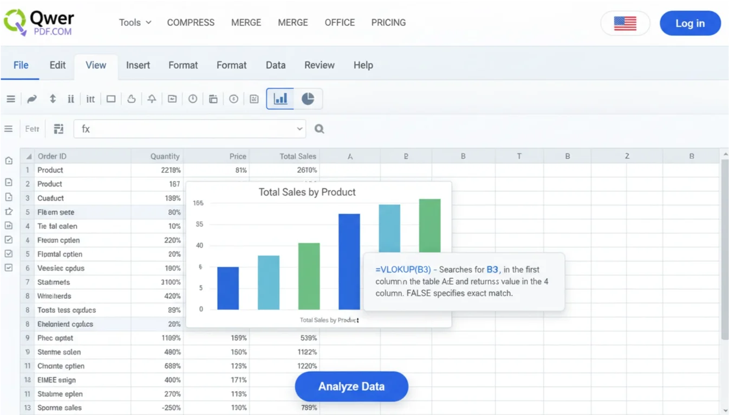Click the Total Sales column header
This screenshot has width=729, height=415.
(284, 156)
